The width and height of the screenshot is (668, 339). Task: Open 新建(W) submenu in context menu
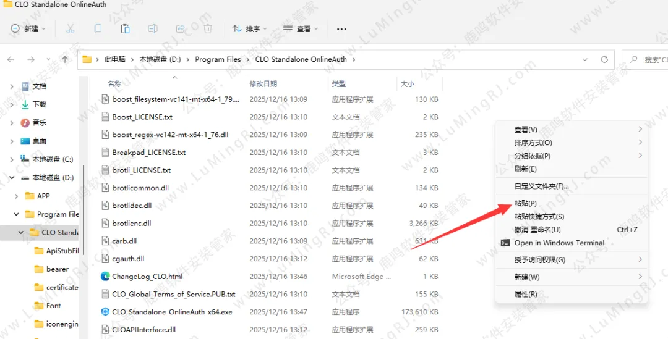click(x=527, y=277)
